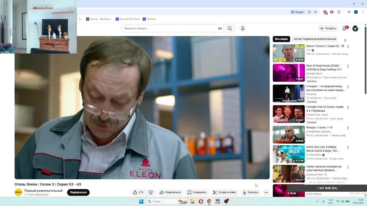Show hidden system tray icons
This screenshot has width=367, height=206.
[317, 201]
